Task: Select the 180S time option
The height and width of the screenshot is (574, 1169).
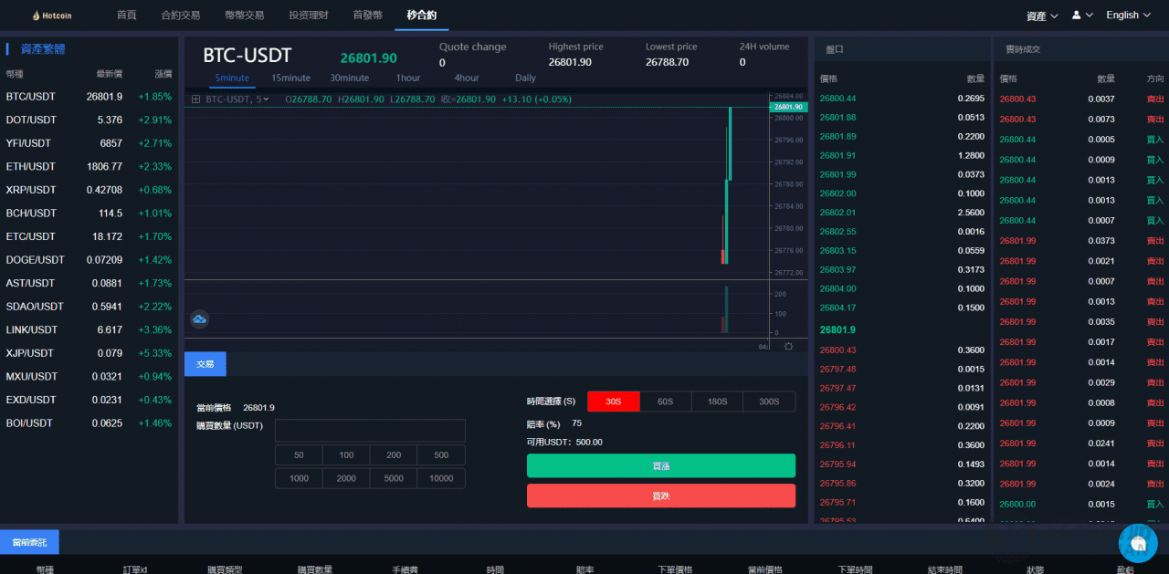Action: (x=717, y=401)
